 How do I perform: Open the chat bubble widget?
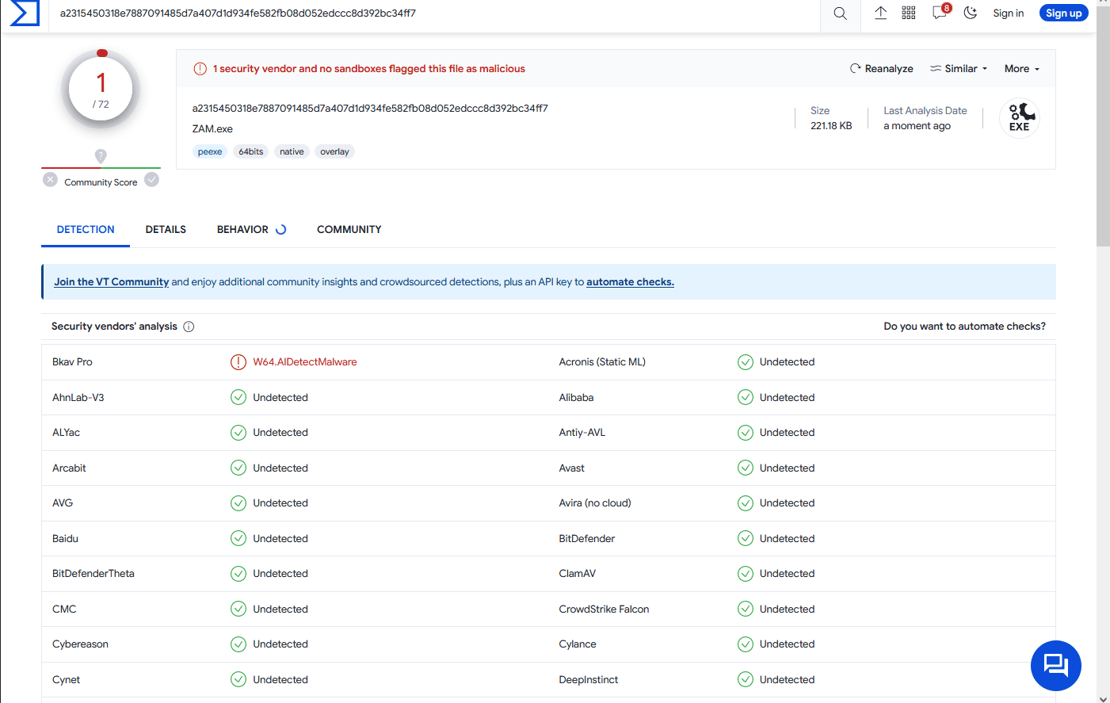click(1055, 665)
